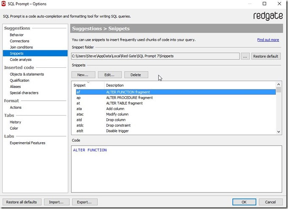Click the Edit... snippet button
This screenshot has height=209, width=288.
pyautogui.click(x=110, y=75)
